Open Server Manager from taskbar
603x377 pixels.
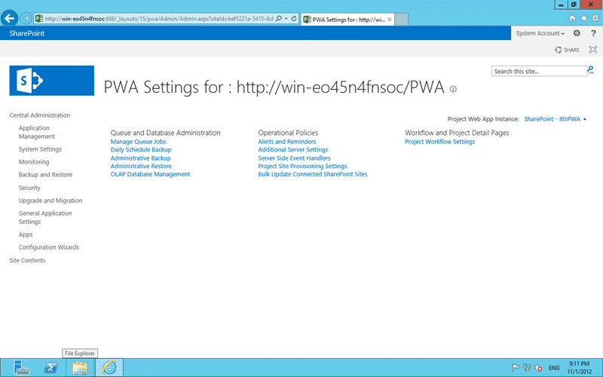coord(22,368)
